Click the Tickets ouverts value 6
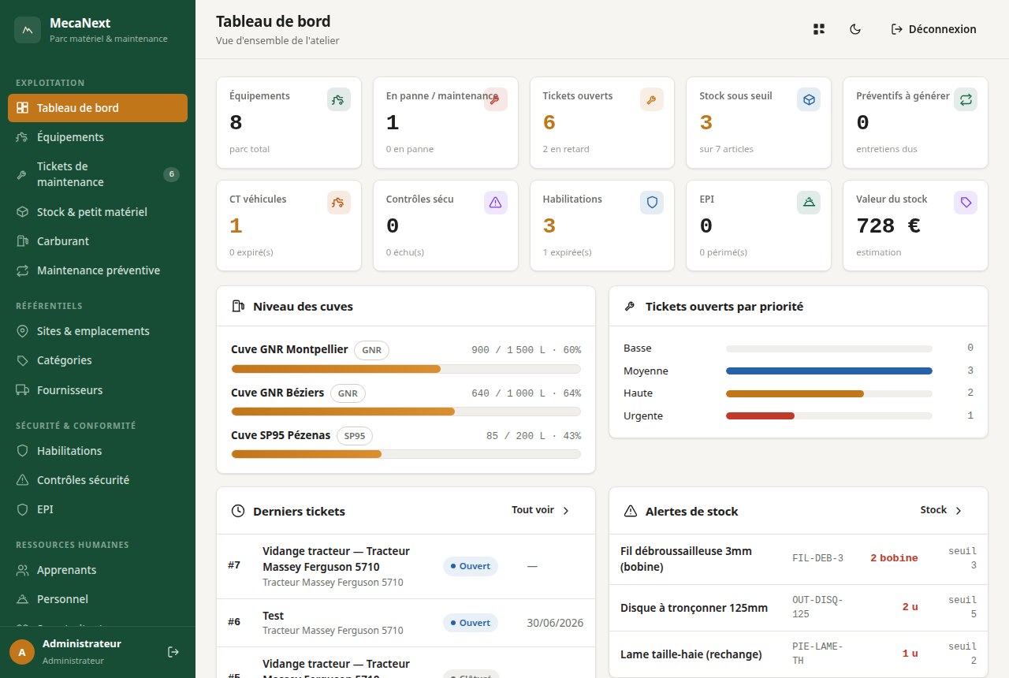Screen dimensions: 1009x678 (x=549, y=123)
